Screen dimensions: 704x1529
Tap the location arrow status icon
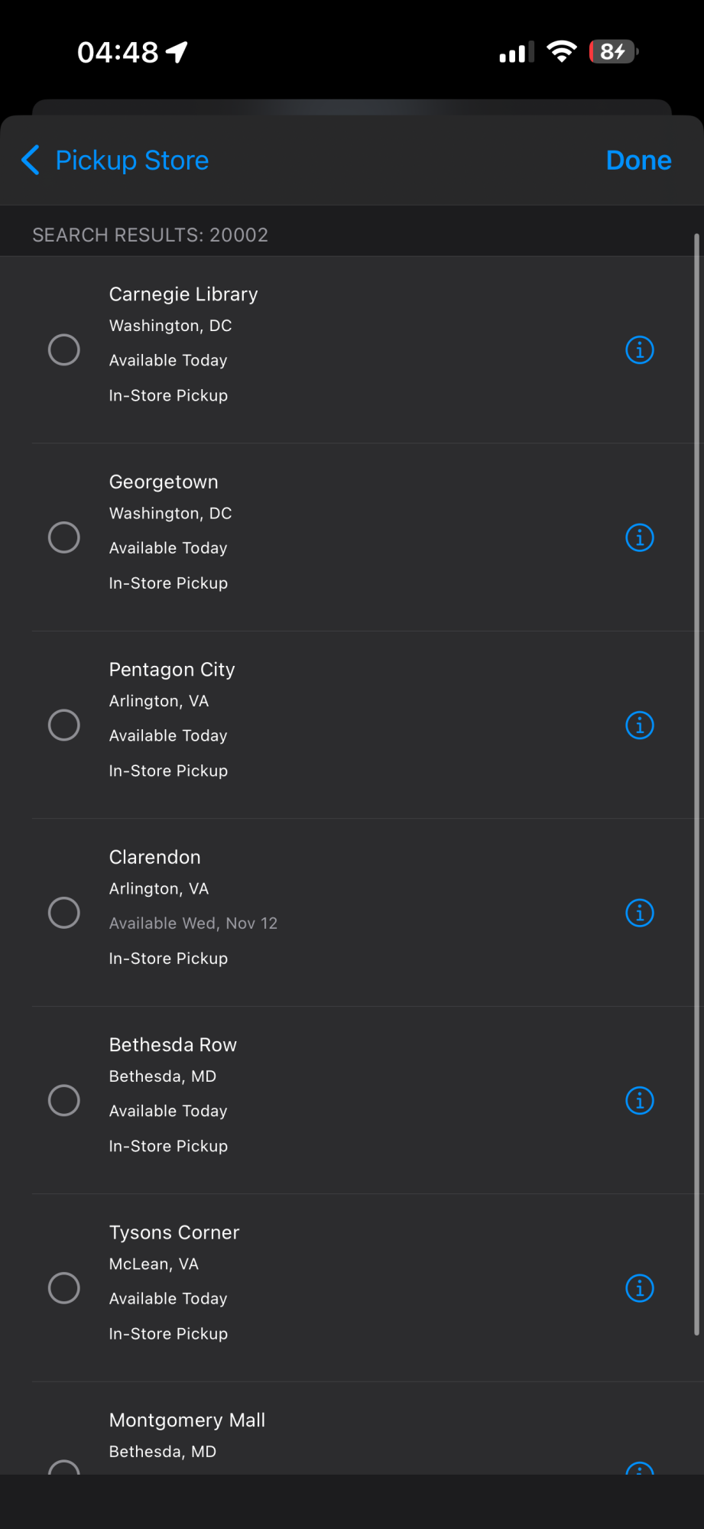[177, 52]
